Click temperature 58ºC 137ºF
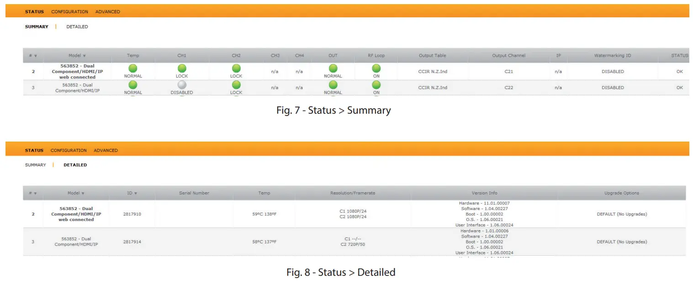The image size is (693, 284). tap(264, 242)
